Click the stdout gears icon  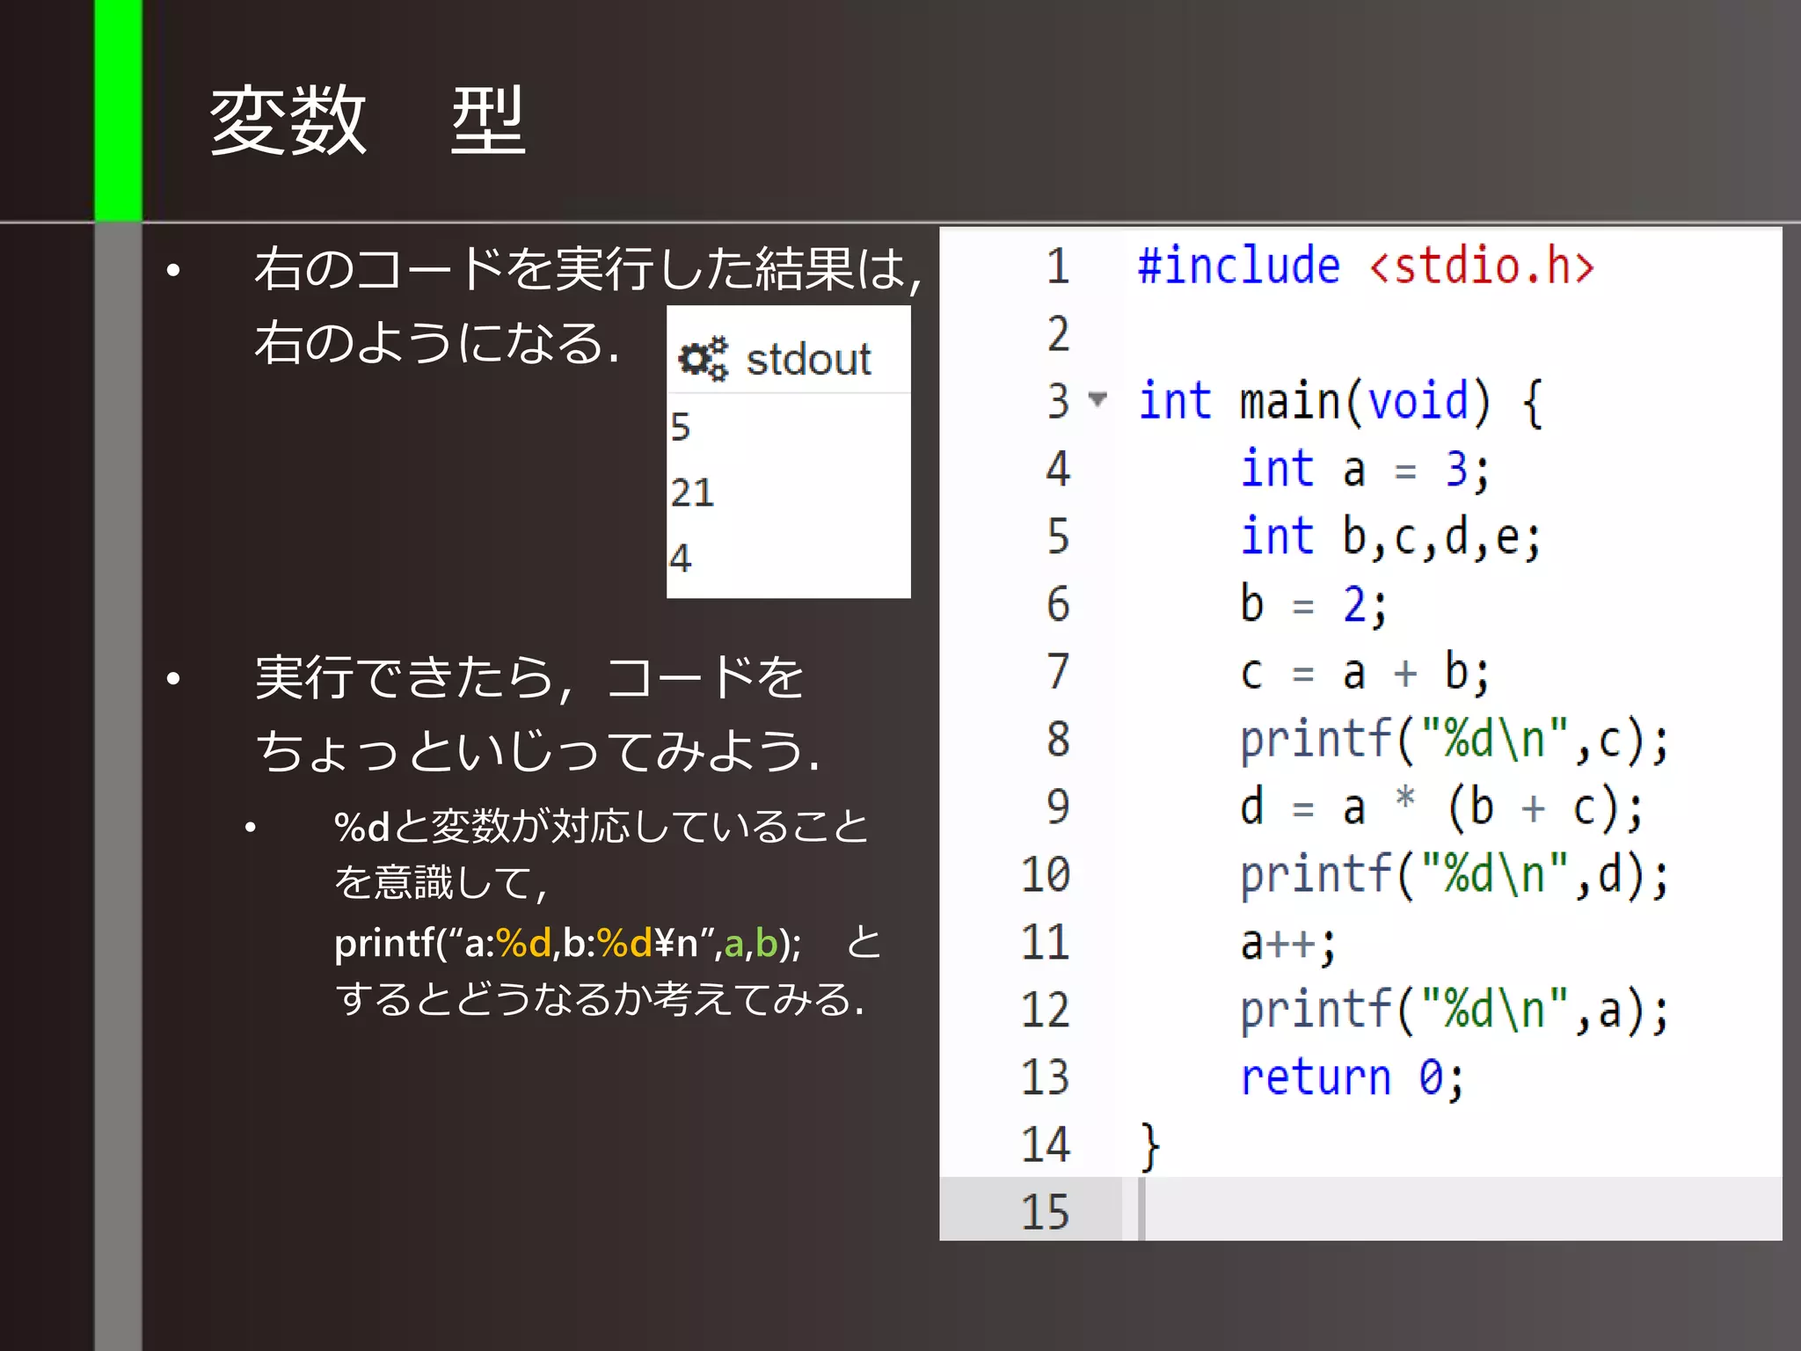click(704, 359)
